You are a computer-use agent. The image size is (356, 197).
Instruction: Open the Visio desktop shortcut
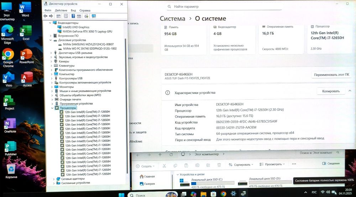[x=9, y=79]
